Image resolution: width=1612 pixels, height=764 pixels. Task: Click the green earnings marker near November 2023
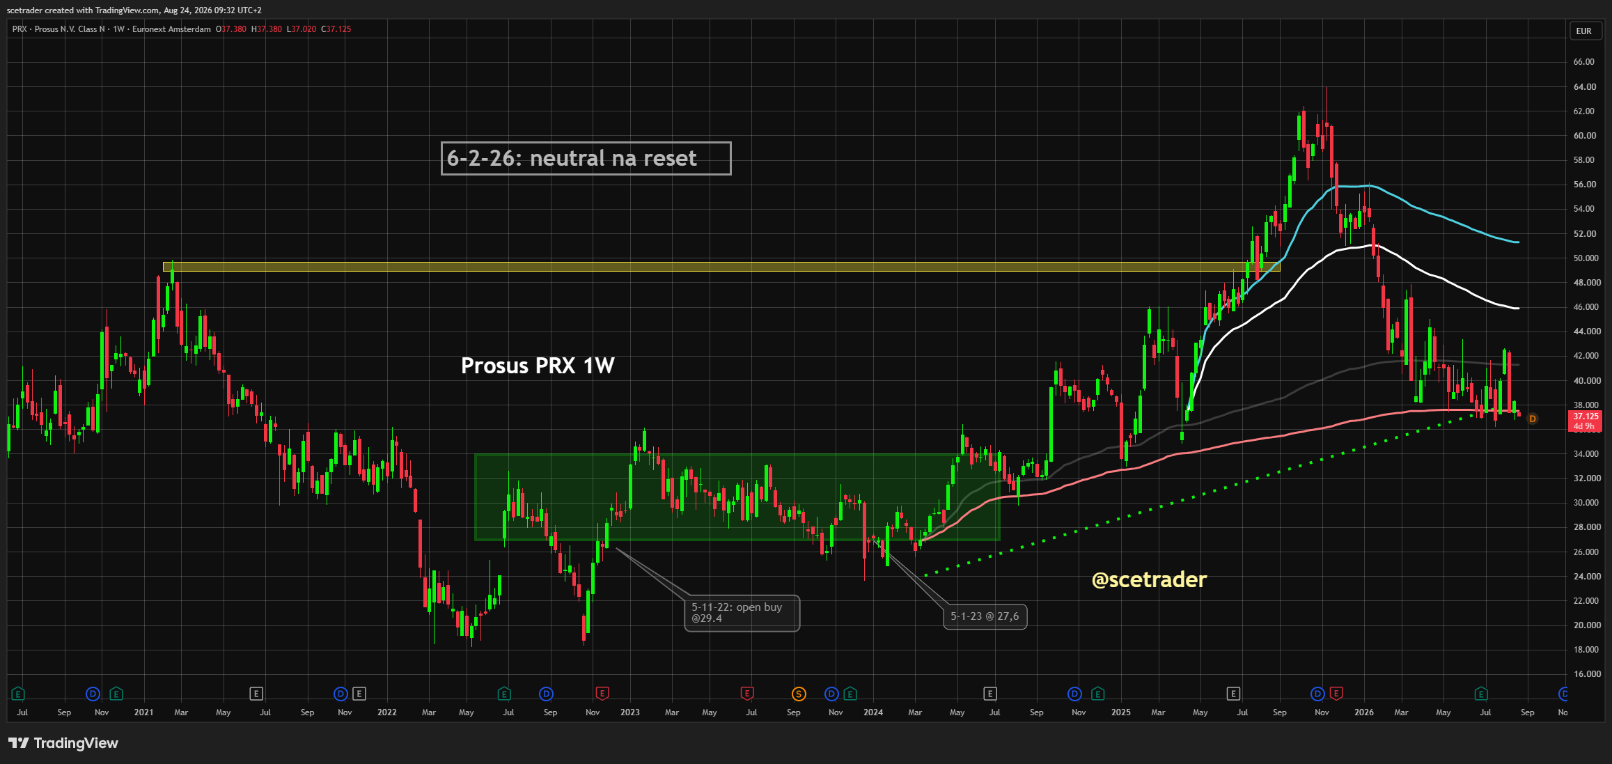tap(850, 694)
